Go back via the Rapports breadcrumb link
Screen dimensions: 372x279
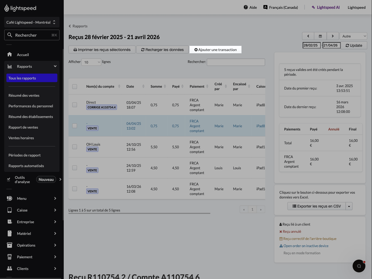click(78, 26)
